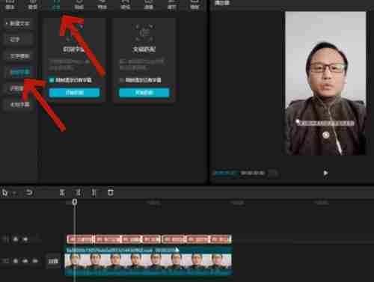Open the 特效 effects tab
The width and height of the screenshot is (374, 282).
[102, 4]
